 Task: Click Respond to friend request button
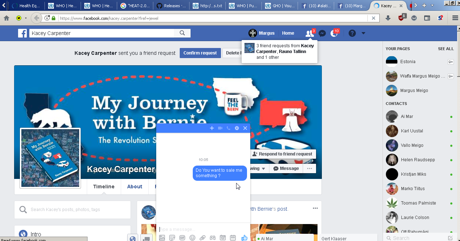point(283,154)
